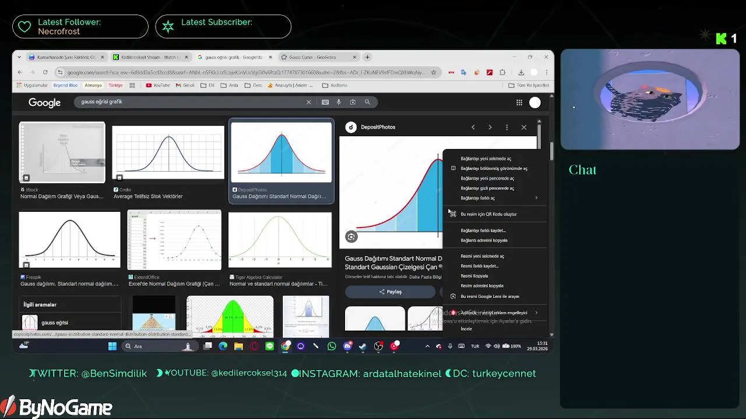The image size is (746, 419).
Task: Open Crello 'Average Telifsiz Stok Vektörler' thumbnail
Action: click(x=168, y=153)
